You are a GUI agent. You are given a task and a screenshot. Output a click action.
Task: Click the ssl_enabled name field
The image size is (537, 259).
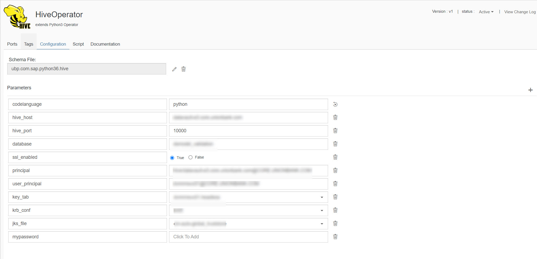tap(87, 157)
